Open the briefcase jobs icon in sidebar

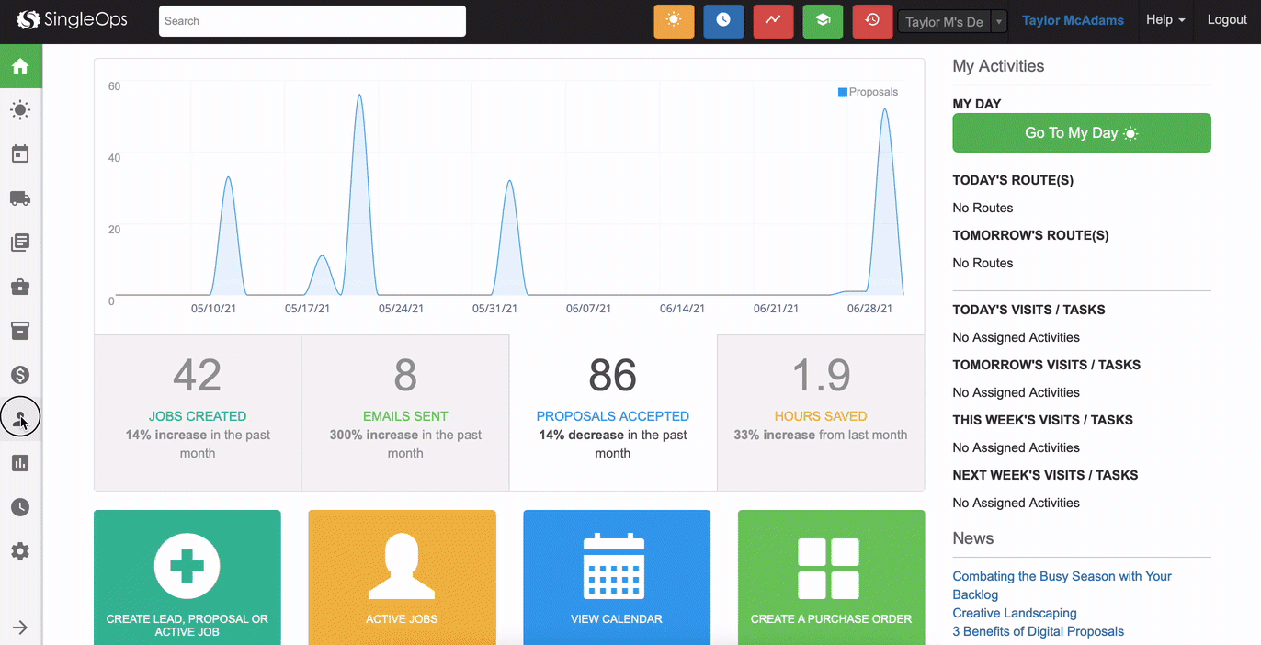pos(20,288)
